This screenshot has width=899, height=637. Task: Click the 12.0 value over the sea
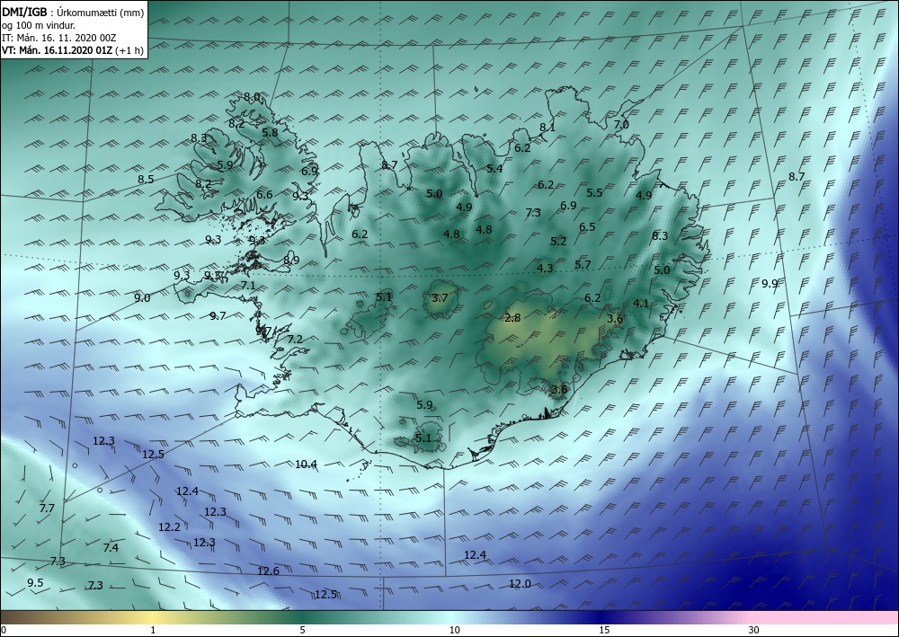coord(520,584)
